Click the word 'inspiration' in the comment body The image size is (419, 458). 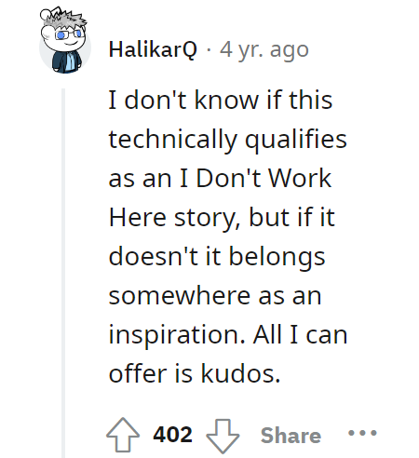pyautogui.click(x=174, y=336)
